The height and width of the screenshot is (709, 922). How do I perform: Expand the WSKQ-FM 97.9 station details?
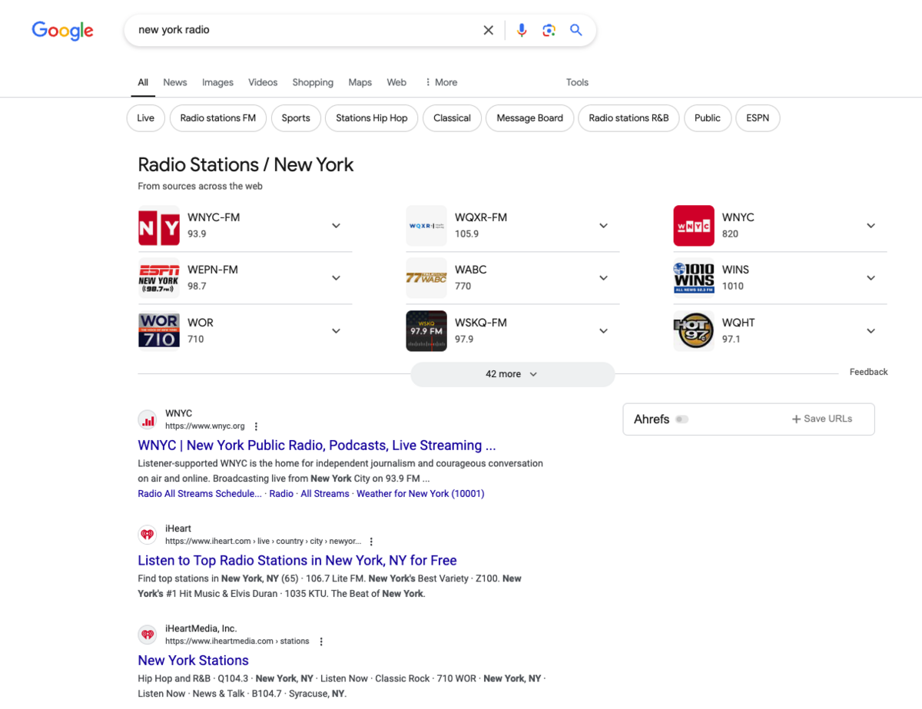[603, 331]
